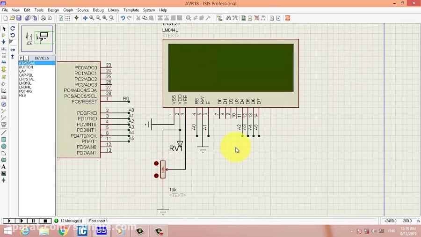
Task: Open the Library menu
Action: (x=113, y=10)
